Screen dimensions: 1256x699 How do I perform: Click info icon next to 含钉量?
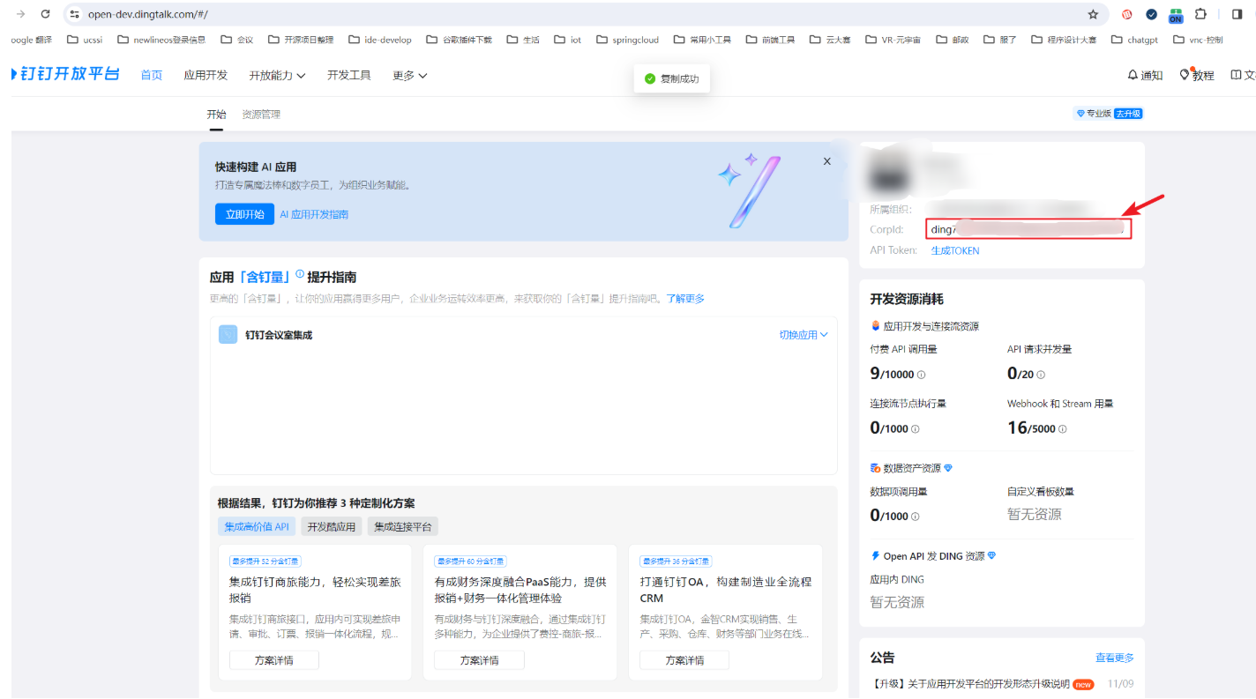pos(300,275)
